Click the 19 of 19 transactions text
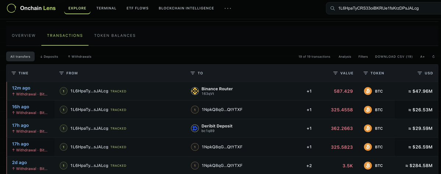This screenshot has height=174, width=441. [x=314, y=57]
